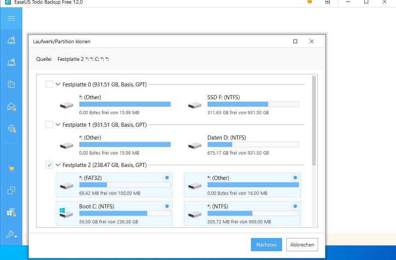
Task: Click the Smart Backup target icon
Action: click(x=11, y=129)
